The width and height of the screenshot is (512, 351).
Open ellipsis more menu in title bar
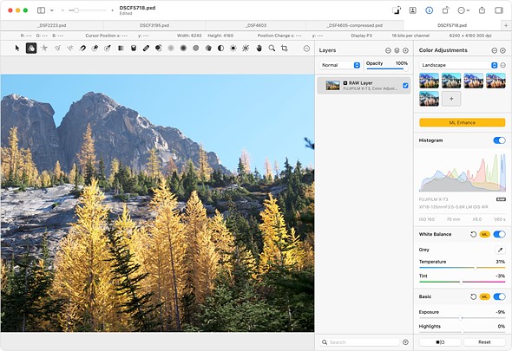tap(463, 10)
